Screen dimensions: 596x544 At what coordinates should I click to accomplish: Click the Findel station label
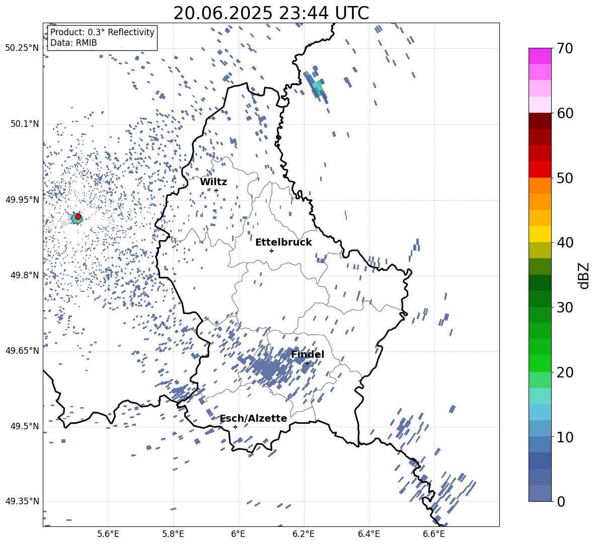(308, 354)
